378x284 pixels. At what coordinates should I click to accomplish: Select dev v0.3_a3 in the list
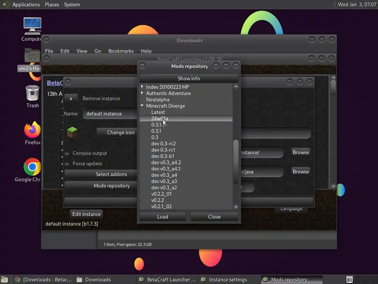coord(164,181)
